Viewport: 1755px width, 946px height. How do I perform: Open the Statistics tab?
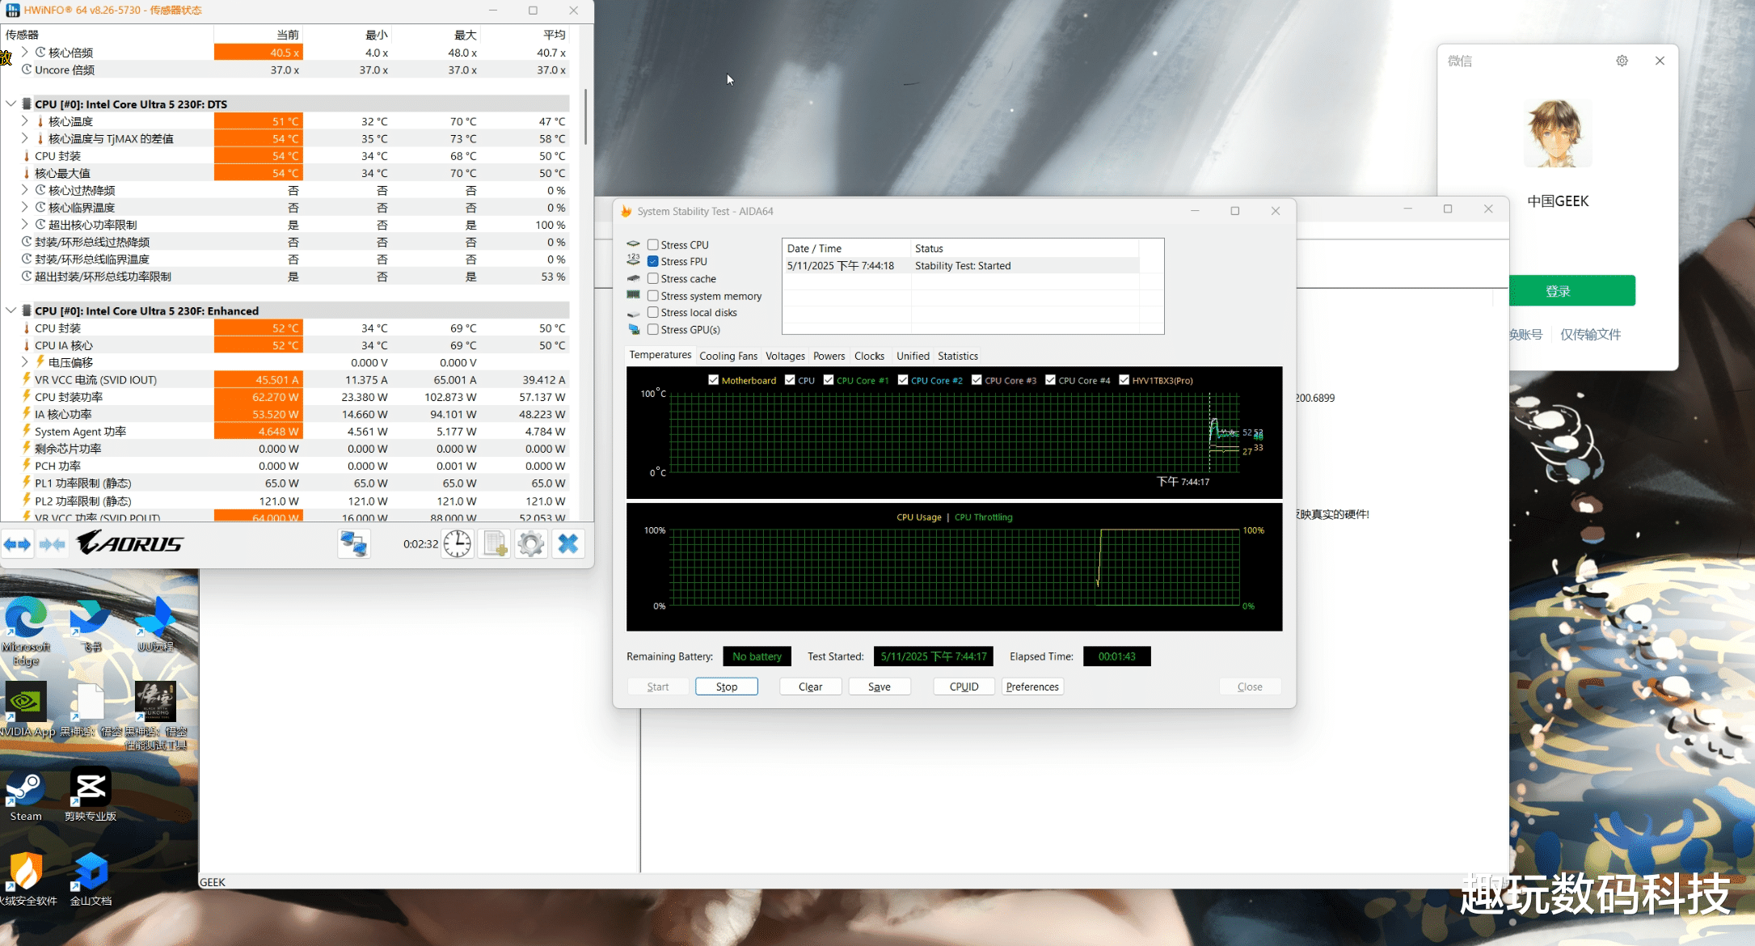[x=957, y=356]
